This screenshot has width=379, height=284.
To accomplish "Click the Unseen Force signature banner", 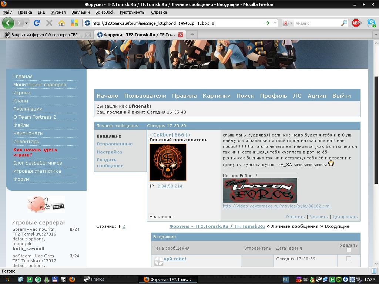I will click(259, 190).
